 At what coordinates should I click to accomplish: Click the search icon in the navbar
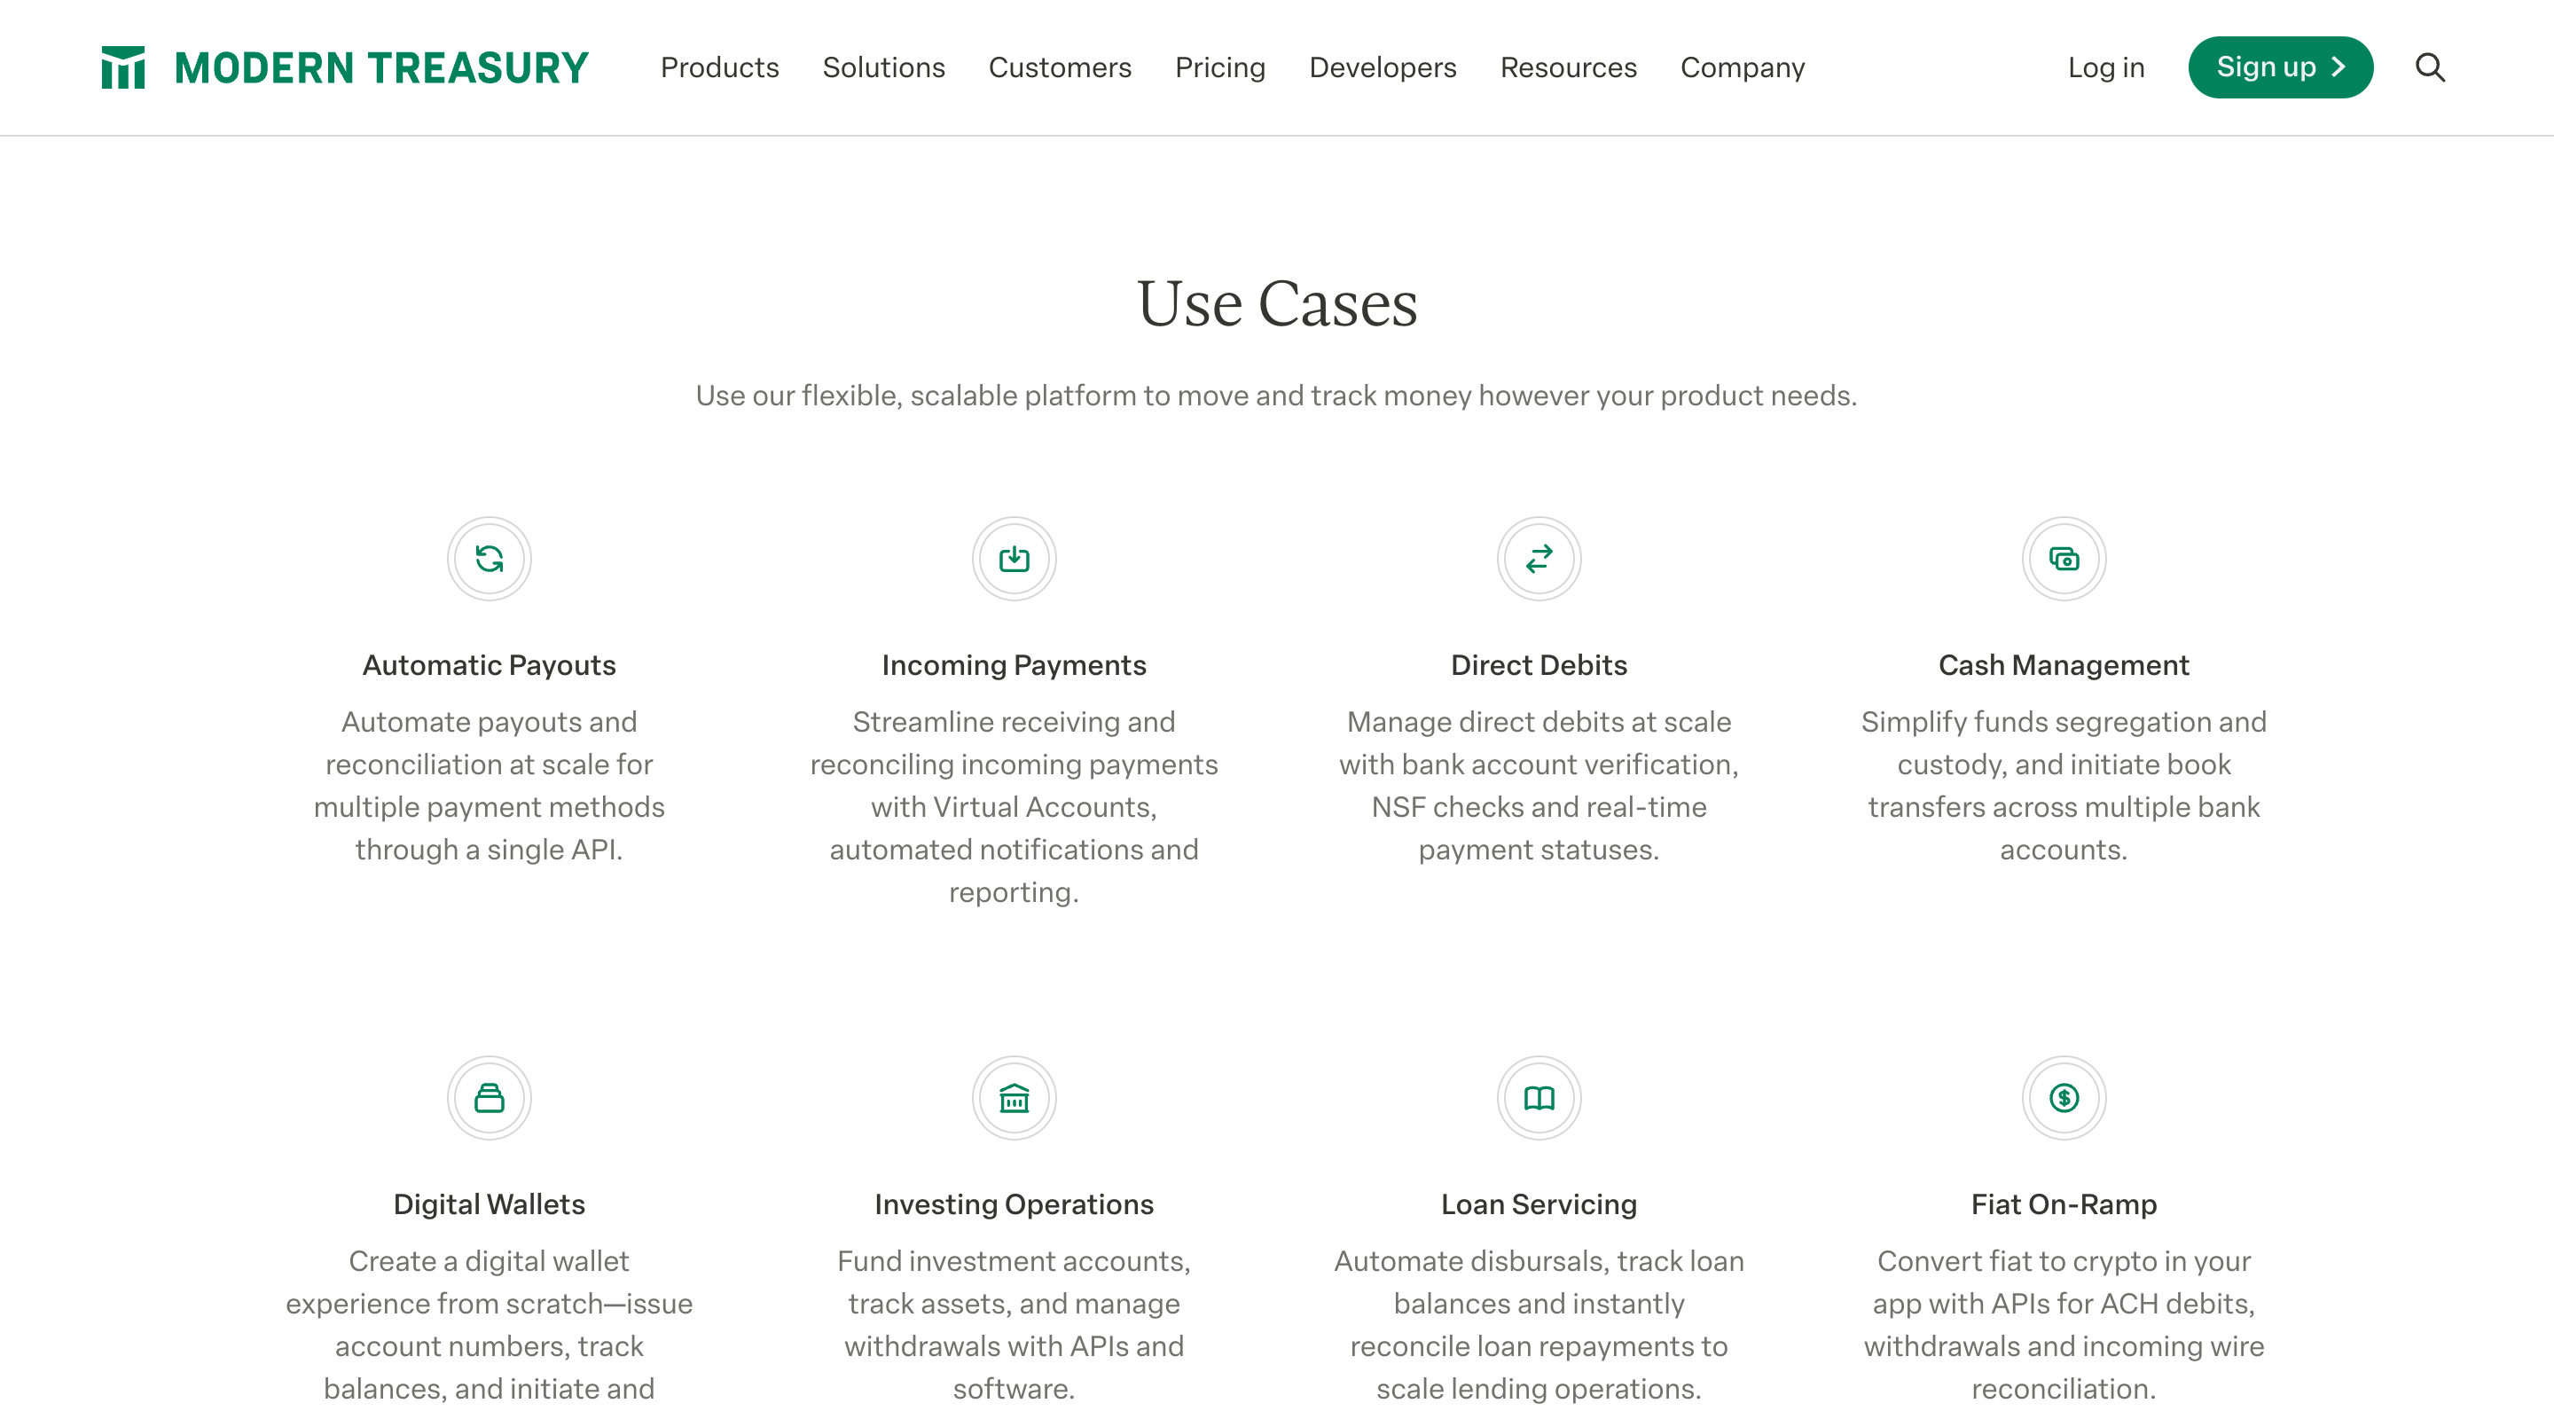[x=2430, y=67]
